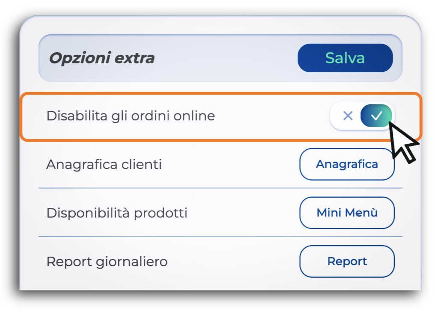Viewport: 444px width, 320px height.
Task: Toggle Disabilita gli ordini online switch
Action: coord(362,116)
